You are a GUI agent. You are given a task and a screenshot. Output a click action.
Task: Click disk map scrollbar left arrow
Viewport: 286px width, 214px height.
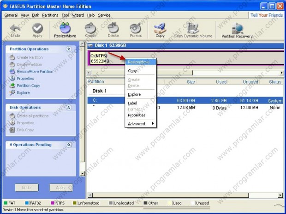point(89,73)
